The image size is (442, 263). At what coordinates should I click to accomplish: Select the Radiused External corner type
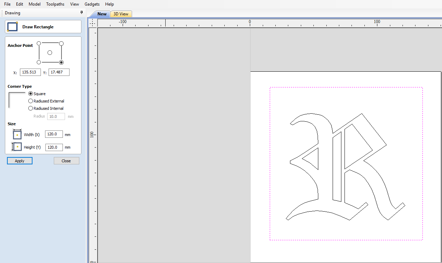click(x=30, y=101)
